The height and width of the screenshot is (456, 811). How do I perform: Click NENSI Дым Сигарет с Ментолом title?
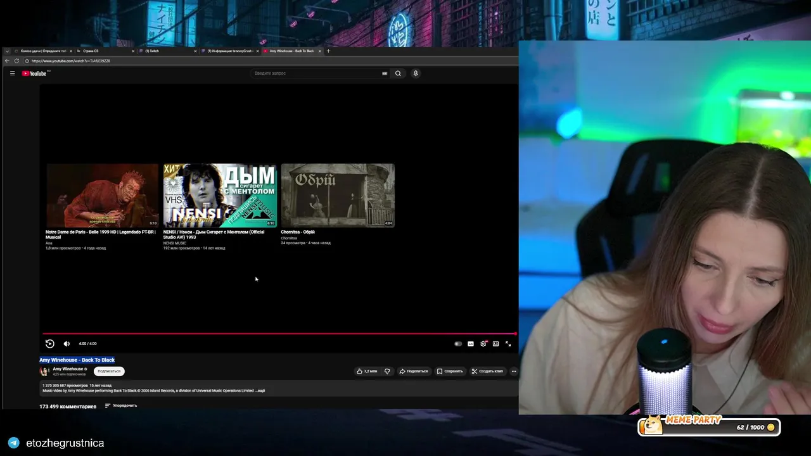(214, 234)
